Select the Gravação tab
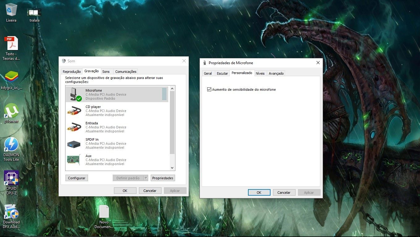The height and width of the screenshot is (237, 420). tap(91, 71)
